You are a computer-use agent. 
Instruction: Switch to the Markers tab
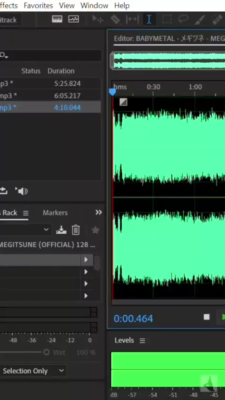click(55, 213)
